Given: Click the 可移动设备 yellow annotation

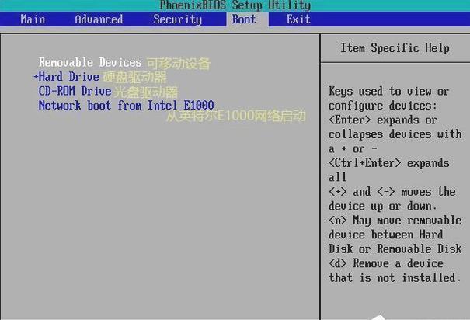Looking at the screenshot, I should pos(179,64).
